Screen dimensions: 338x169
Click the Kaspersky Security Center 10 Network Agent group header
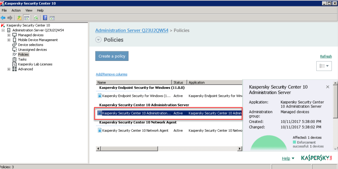138,122
